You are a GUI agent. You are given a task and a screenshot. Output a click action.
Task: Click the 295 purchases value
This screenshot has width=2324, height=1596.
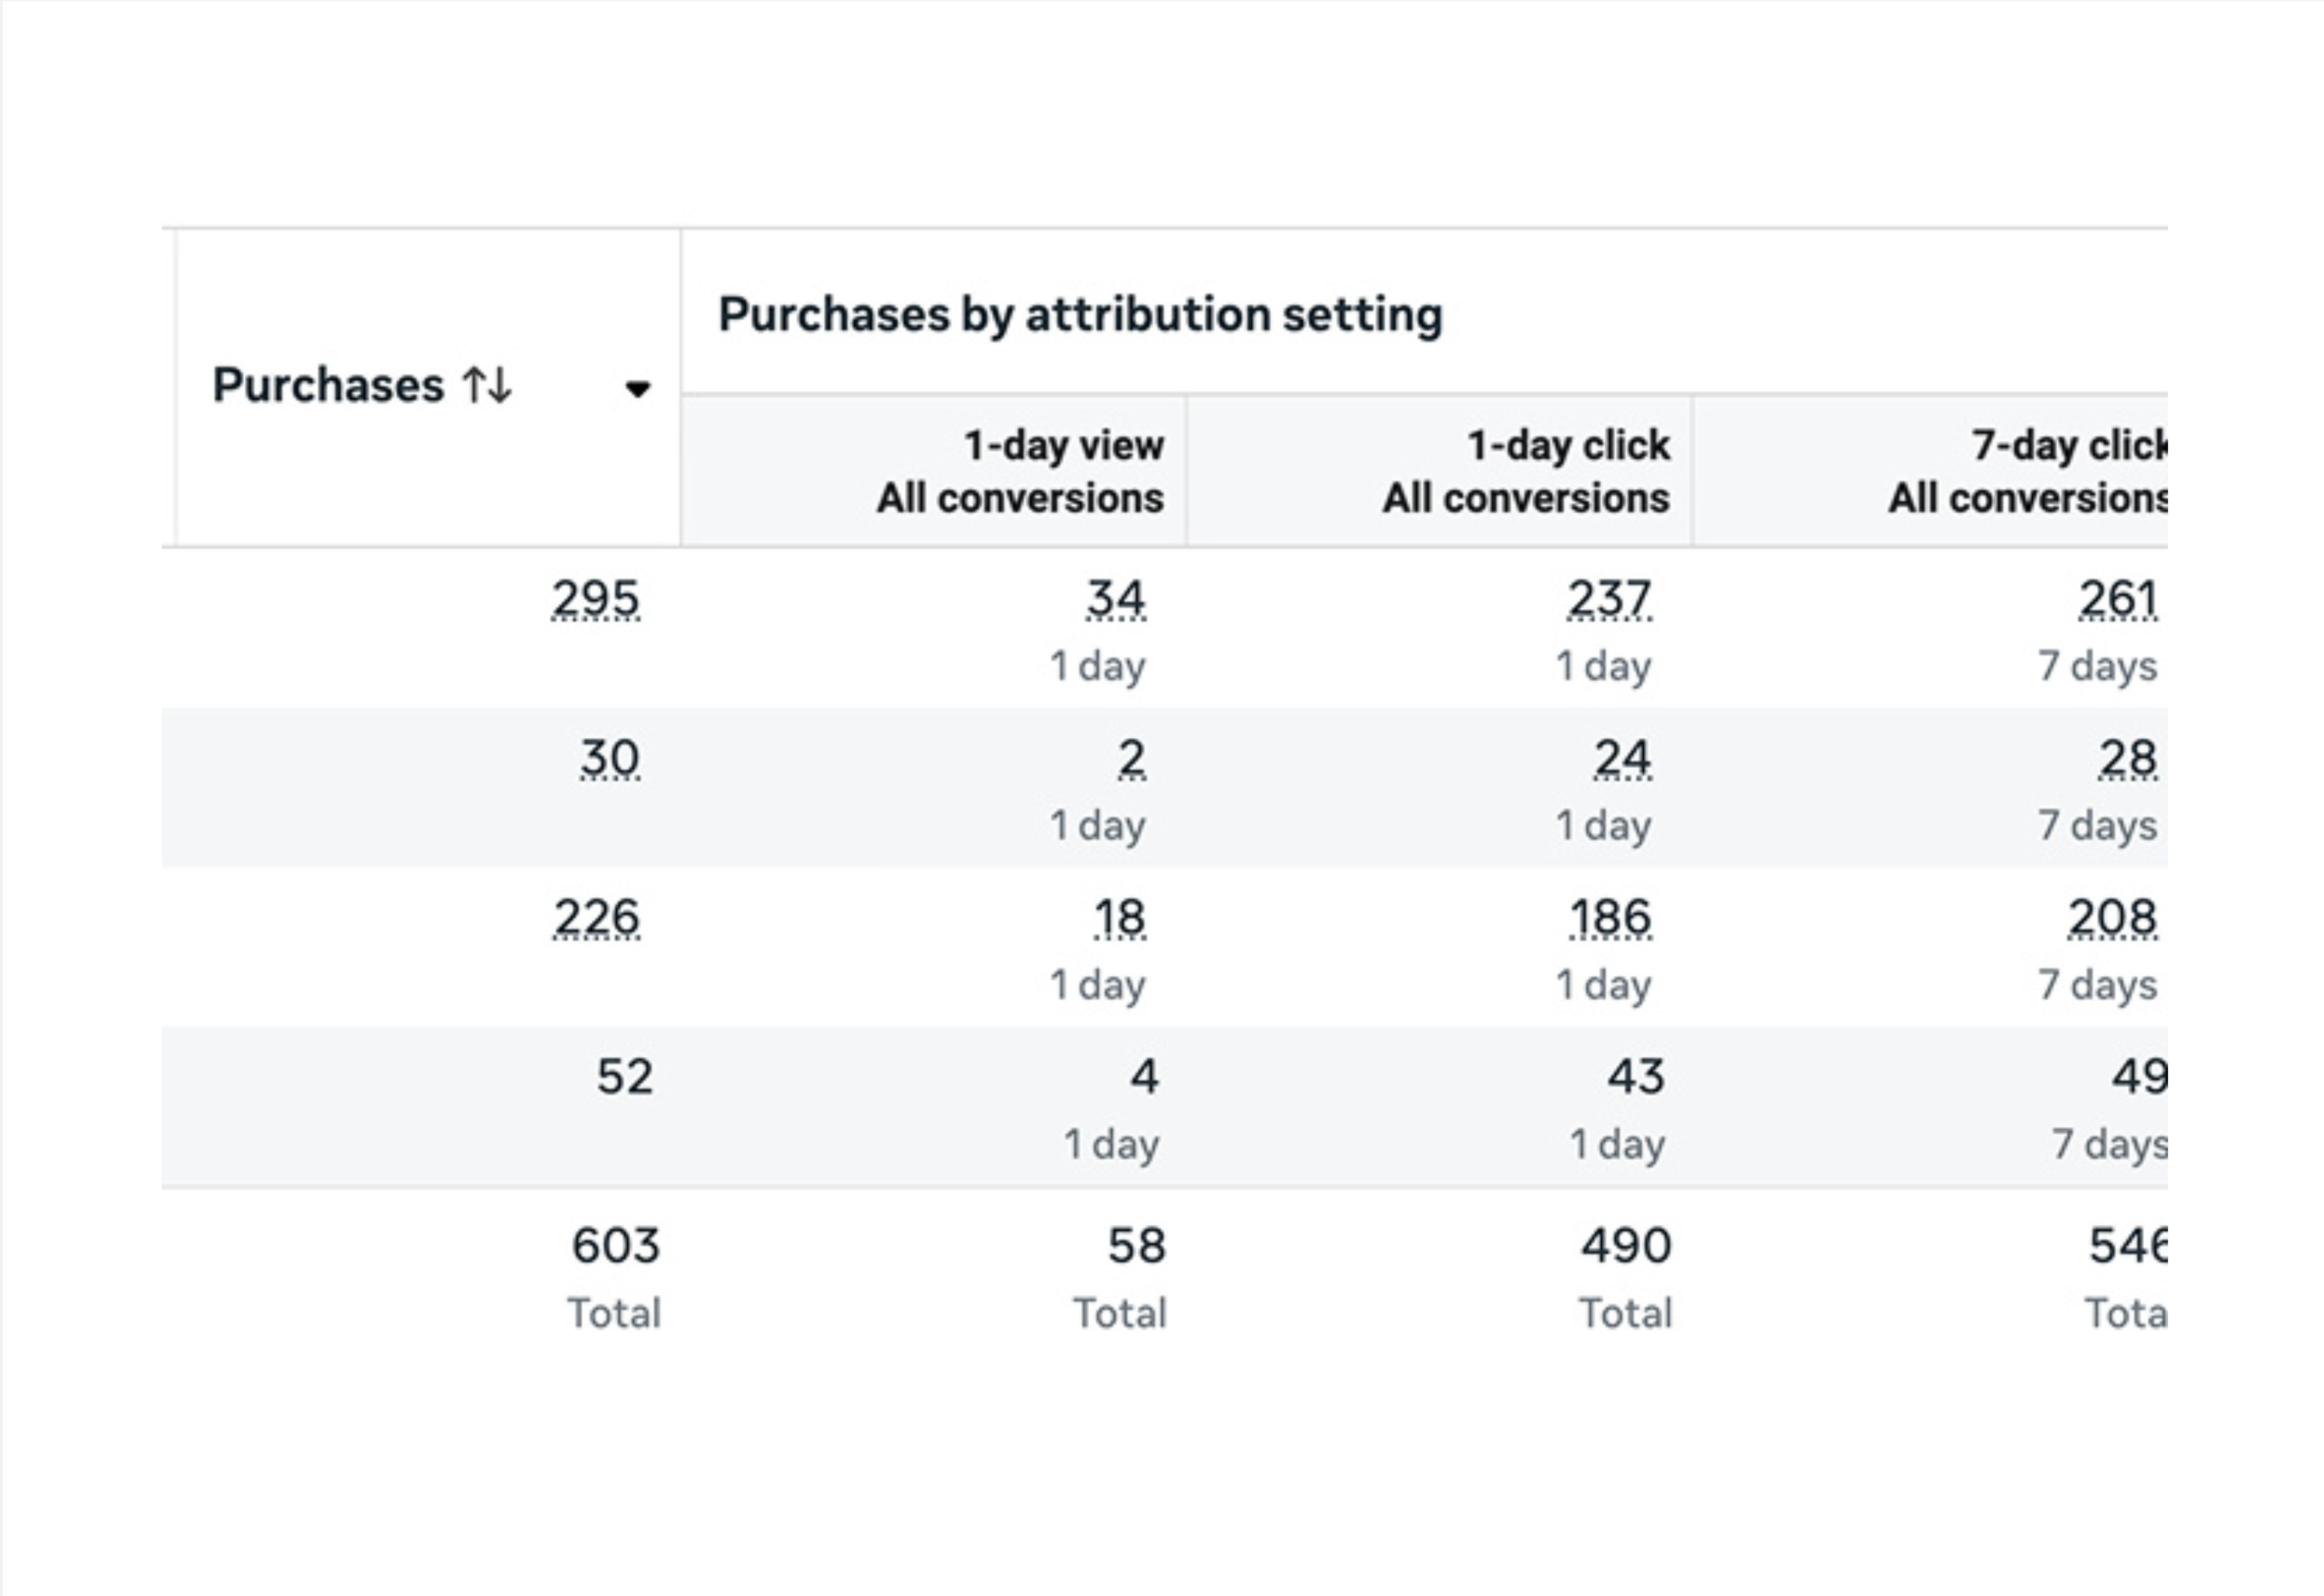595,599
